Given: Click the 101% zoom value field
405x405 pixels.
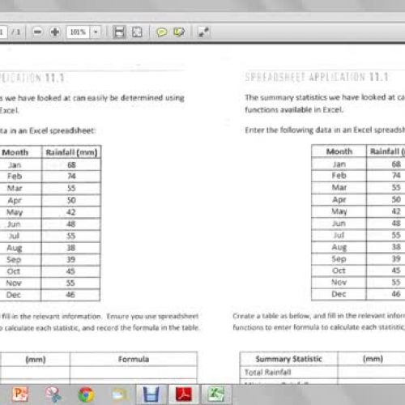Looking at the screenshot, I should pyautogui.click(x=78, y=32).
